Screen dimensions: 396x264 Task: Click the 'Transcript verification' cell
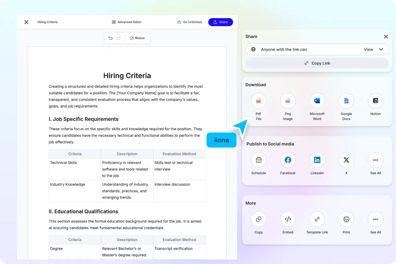[x=179, y=252]
